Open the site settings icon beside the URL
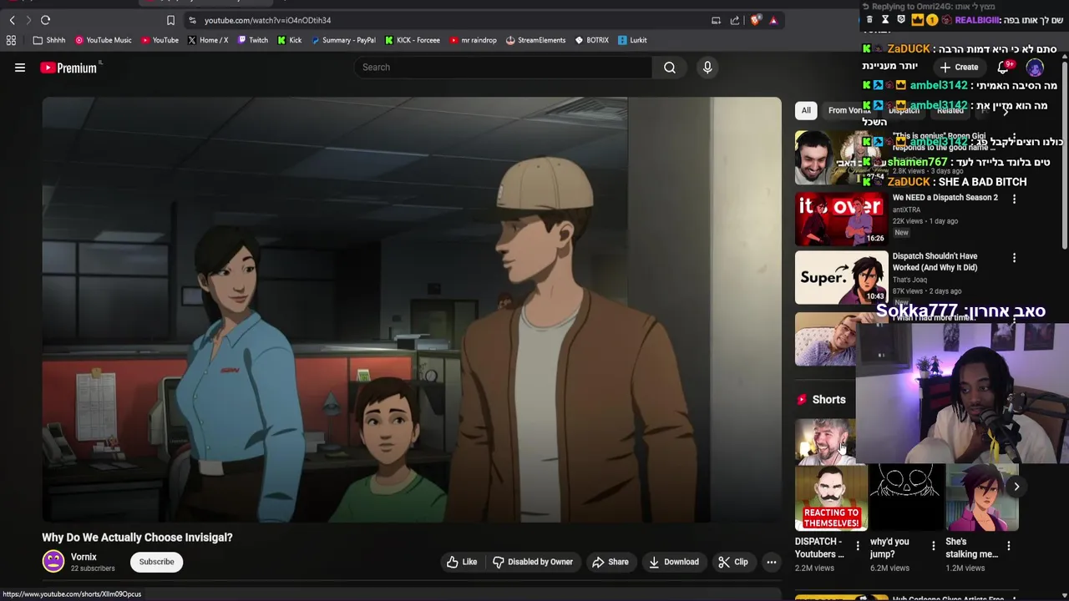Image resolution: width=1069 pixels, height=601 pixels. 192,20
